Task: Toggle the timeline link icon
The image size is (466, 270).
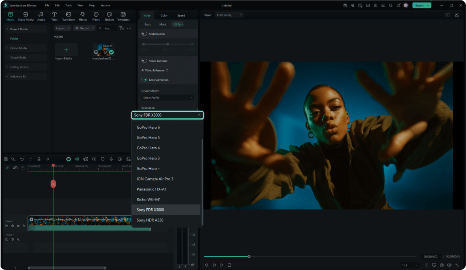Action: (x=8, y=168)
